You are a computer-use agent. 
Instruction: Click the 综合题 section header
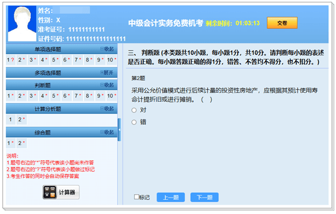(61, 132)
